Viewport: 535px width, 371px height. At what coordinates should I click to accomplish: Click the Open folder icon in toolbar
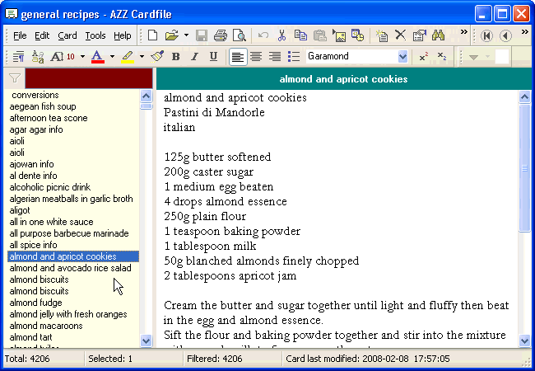(172, 35)
